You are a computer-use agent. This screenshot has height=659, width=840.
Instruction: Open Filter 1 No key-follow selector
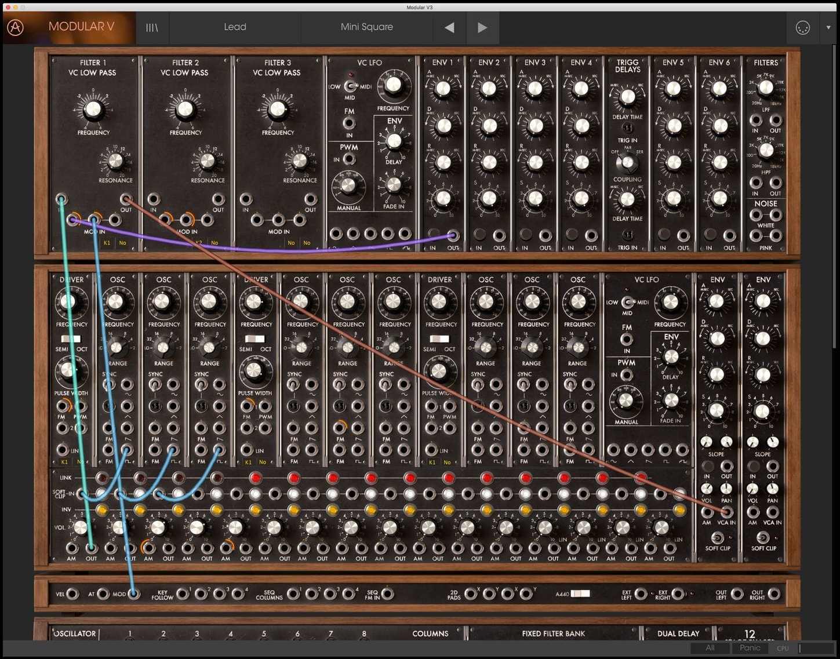point(122,243)
